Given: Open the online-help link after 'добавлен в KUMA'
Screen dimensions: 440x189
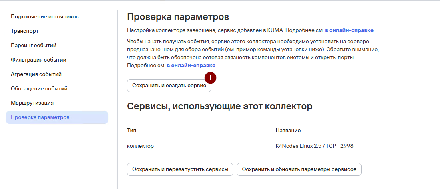Looking at the screenshot, I should tap(349, 30).
